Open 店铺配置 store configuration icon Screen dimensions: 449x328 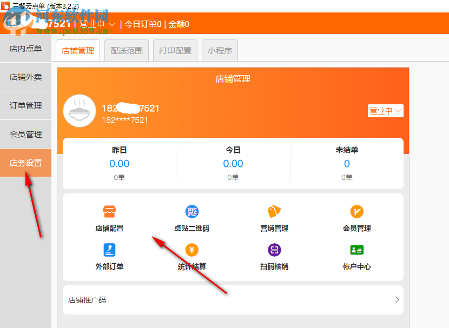point(109,216)
